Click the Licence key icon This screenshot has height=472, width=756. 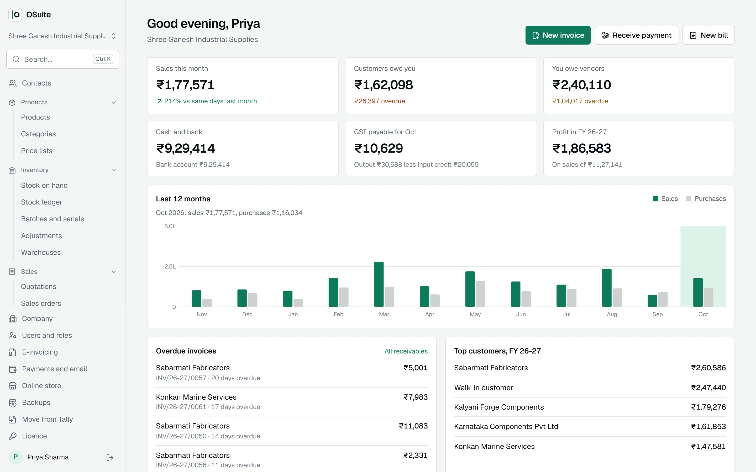[x=13, y=436]
